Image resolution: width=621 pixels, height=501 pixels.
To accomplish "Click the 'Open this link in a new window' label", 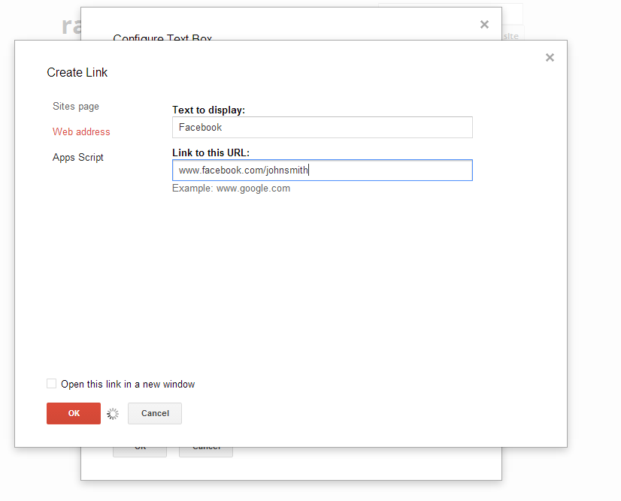I will pyautogui.click(x=128, y=385).
